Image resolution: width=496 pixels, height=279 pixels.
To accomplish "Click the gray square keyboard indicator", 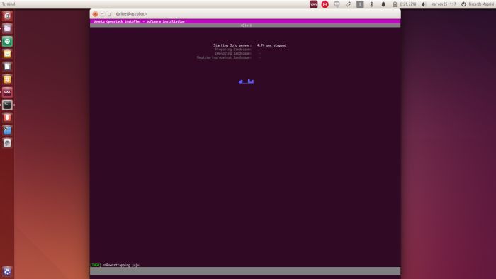I will [x=360, y=4].
